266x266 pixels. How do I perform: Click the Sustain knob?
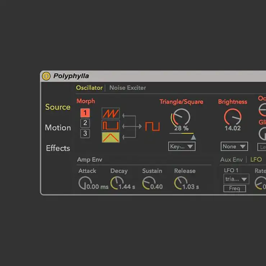(x=148, y=183)
